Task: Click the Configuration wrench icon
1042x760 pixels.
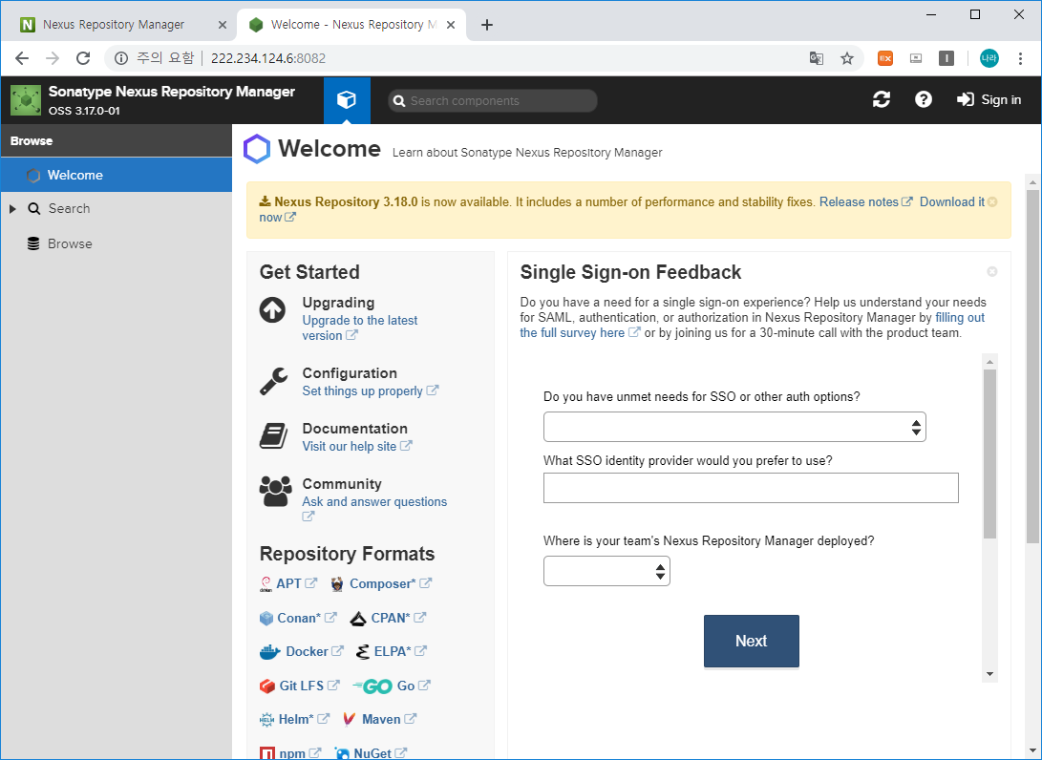Action: (x=273, y=381)
